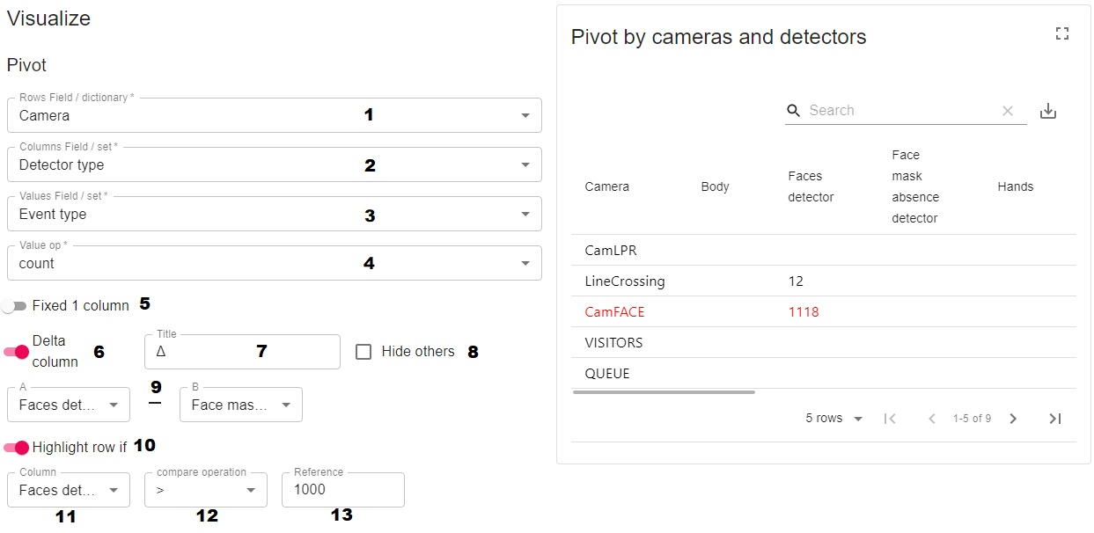Click the fullscreen expand icon on pivot panel

click(1061, 33)
